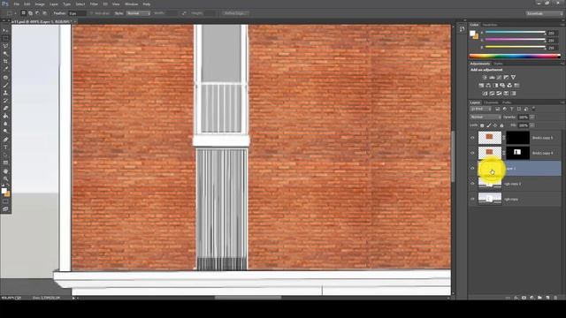
Task: Click the Refine Edge button
Action: click(234, 13)
